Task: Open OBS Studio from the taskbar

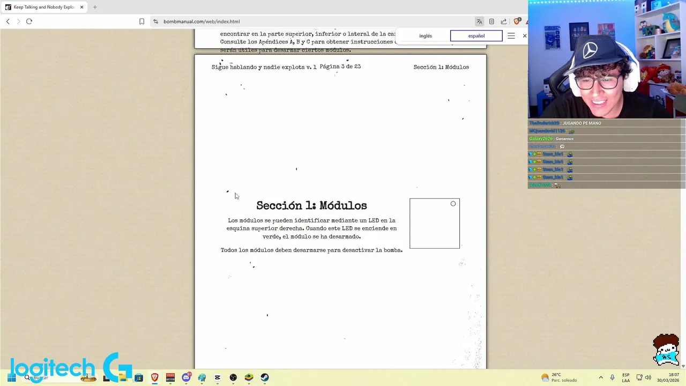Action: pyautogui.click(x=233, y=377)
